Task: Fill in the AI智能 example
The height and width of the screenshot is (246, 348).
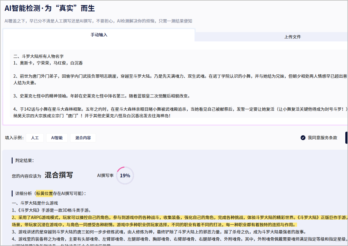Action: (x=57, y=138)
